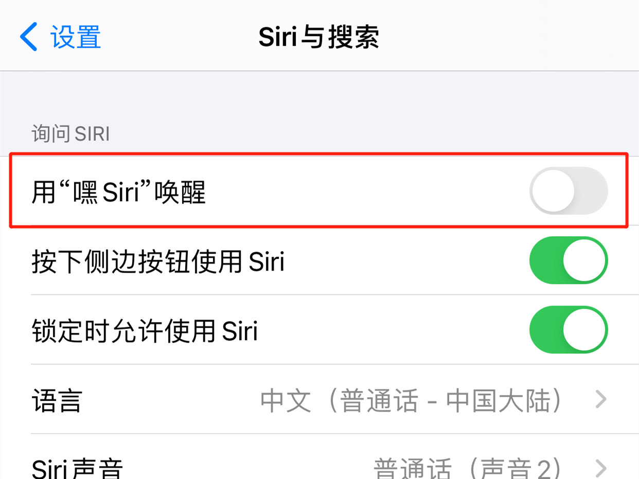Tap the white knob of the 侧边按钮 switch
Image resolution: width=639 pixels, height=479 pixels.
[x=584, y=260]
